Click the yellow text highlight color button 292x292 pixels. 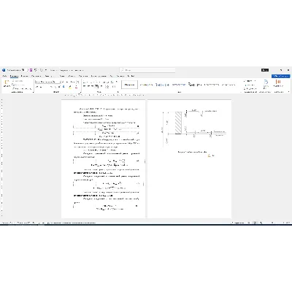[x=70, y=87]
